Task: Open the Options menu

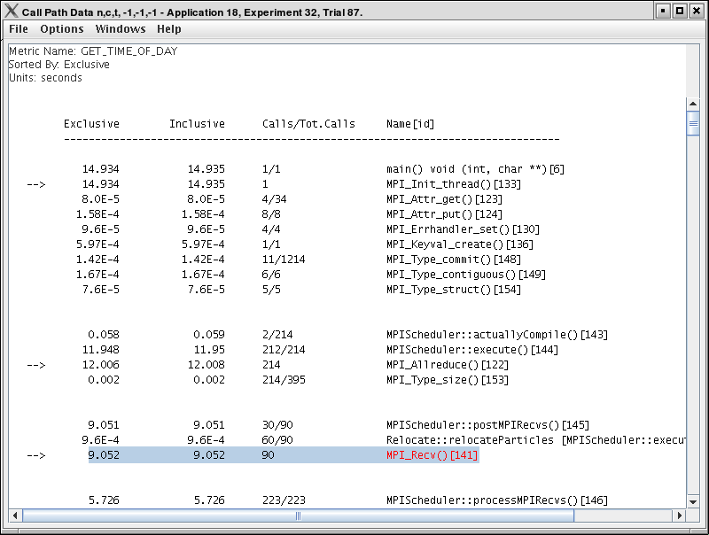Action: pyautogui.click(x=61, y=28)
